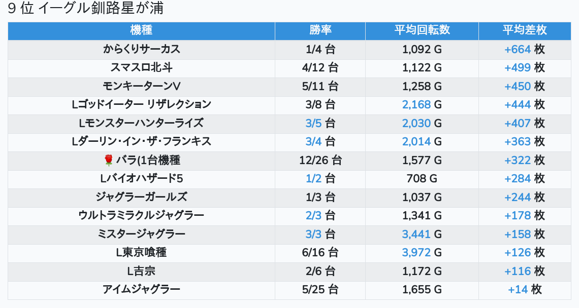The width and height of the screenshot is (579, 308).
Task: Select the L吉宗 machine name
Action: 141,271
